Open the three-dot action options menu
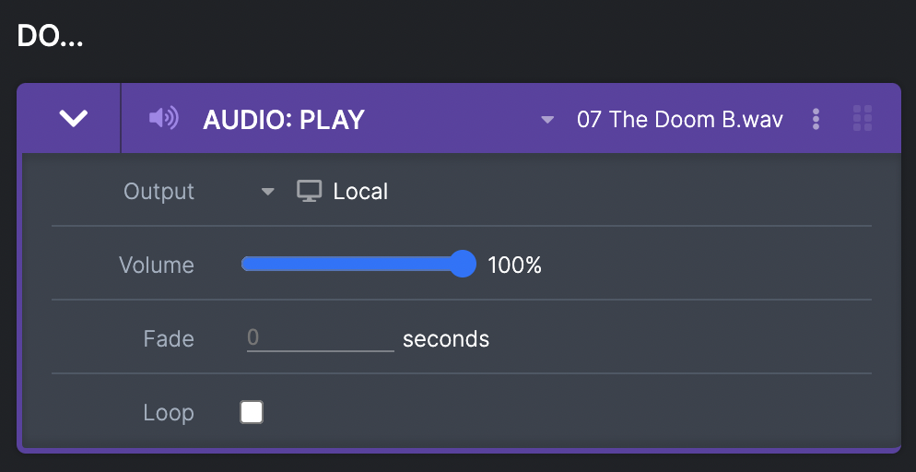This screenshot has width=916, height=472. [x=816, y=119]
